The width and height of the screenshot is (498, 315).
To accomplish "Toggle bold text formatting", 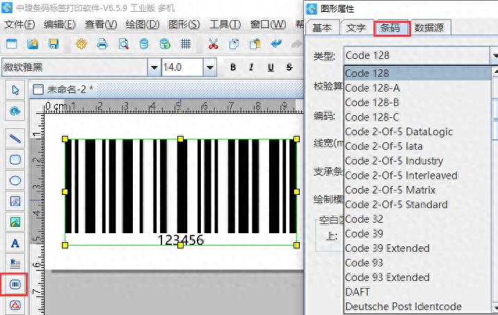I will [233, 67].
